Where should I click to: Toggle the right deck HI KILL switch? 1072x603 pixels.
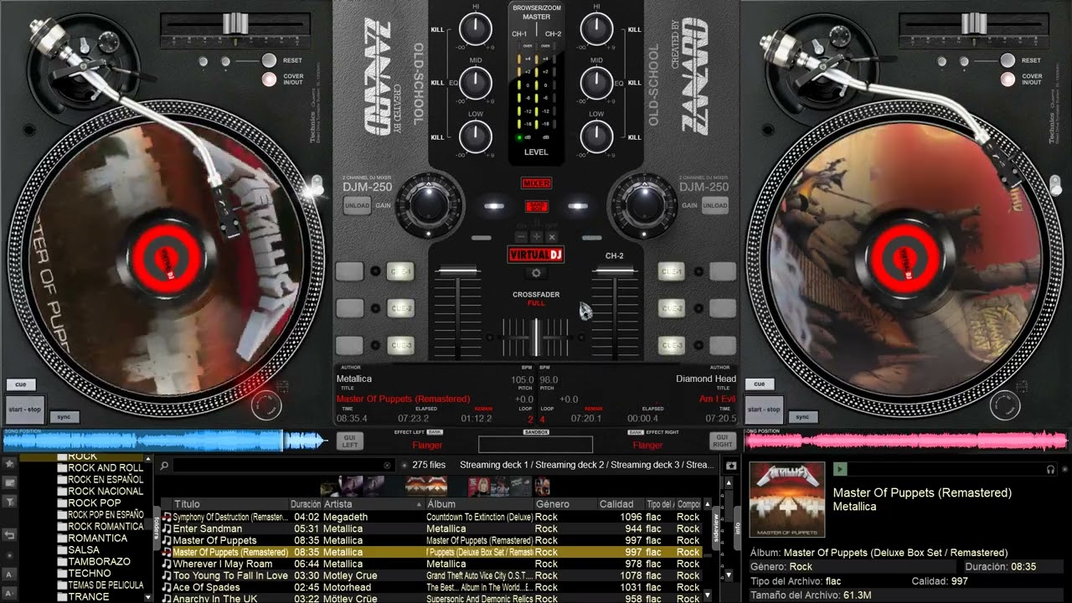tap(634, 29)
